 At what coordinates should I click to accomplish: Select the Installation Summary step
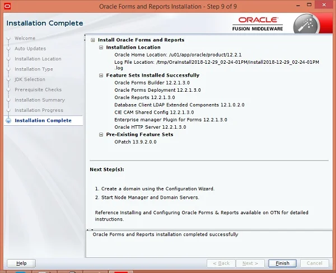pyautogui.click(x=40, y=100)
